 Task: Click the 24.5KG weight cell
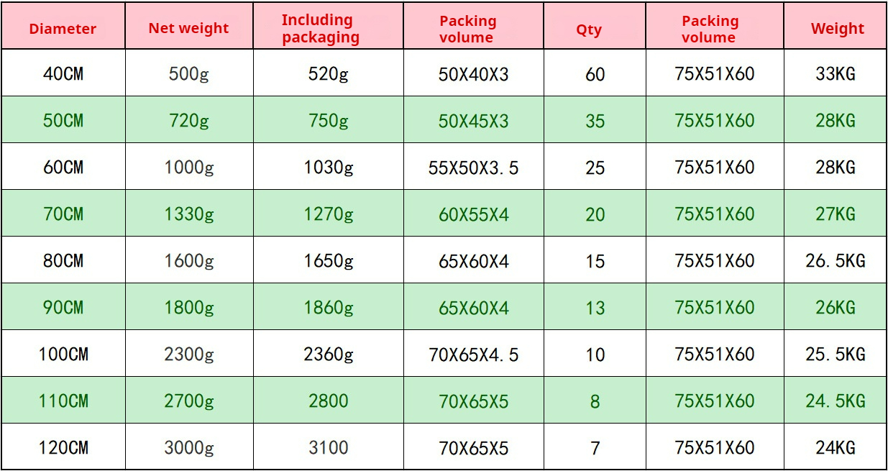pos(836,401)
